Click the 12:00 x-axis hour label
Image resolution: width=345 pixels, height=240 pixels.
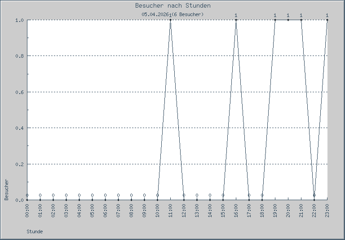point(184,211)
